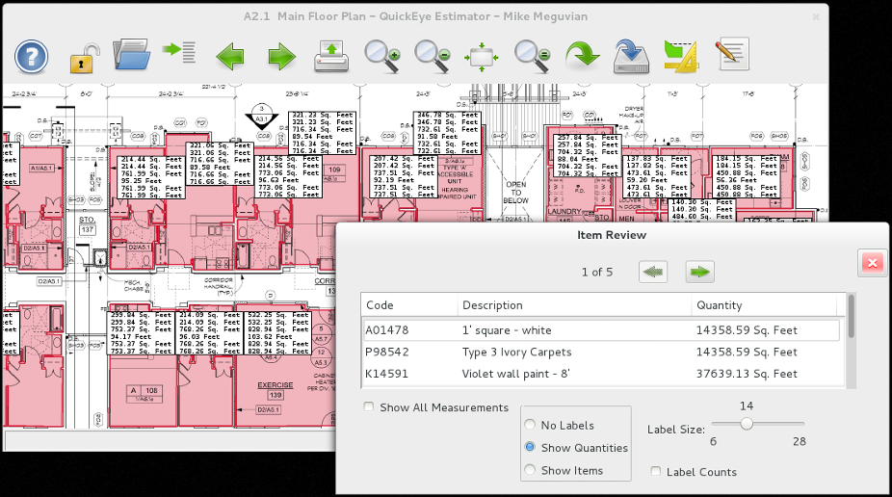Sort by the Code column header
This screenshot has height=497, width=892.
[409, 305]
